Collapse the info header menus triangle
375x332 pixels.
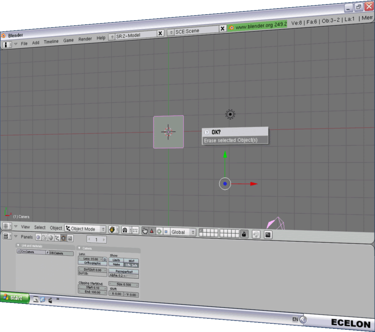click(x=16, y=44)
